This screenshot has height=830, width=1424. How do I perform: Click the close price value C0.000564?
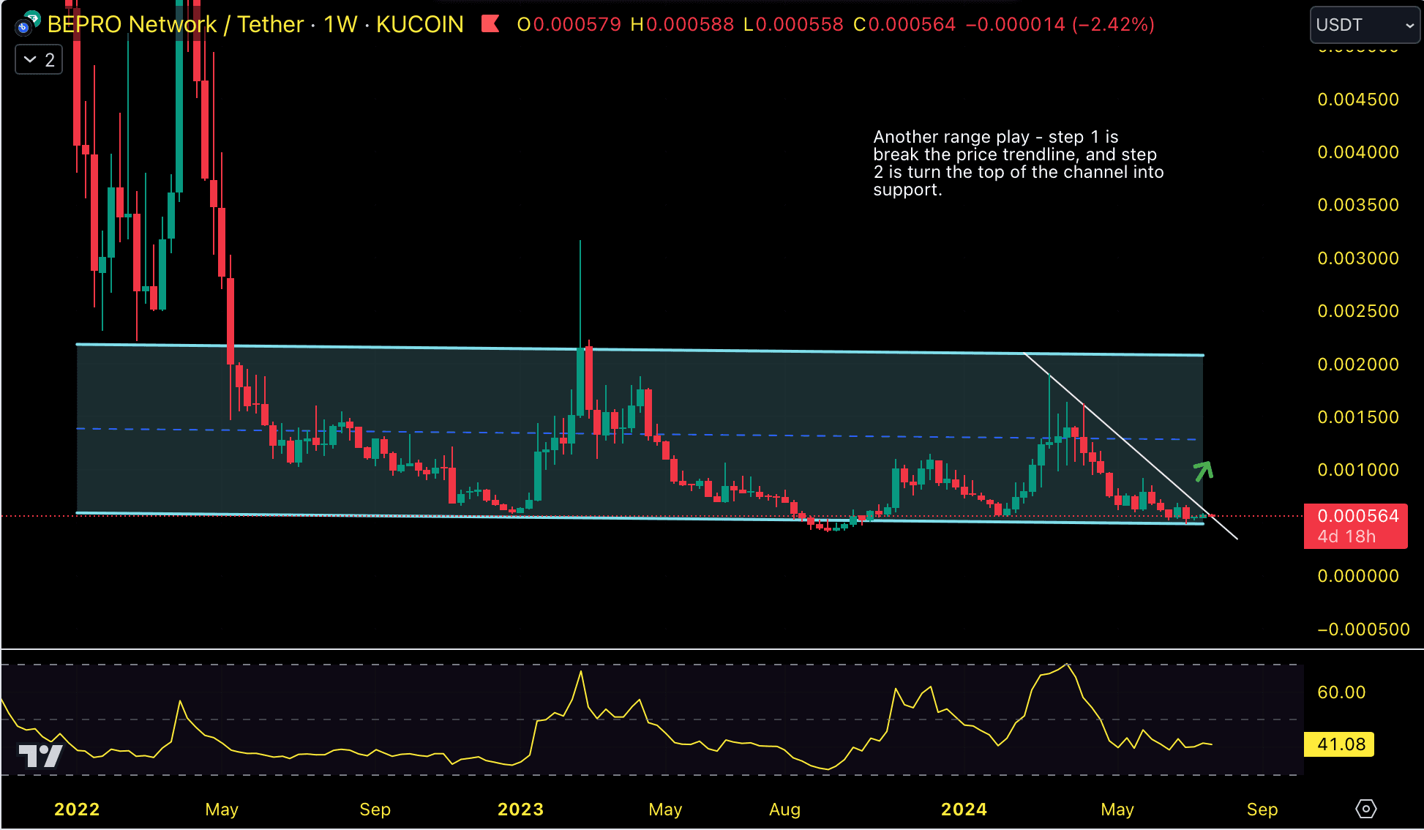click(904, 24)
